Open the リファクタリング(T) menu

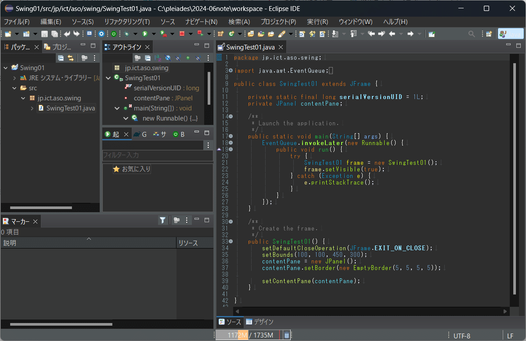coord(127,22)
